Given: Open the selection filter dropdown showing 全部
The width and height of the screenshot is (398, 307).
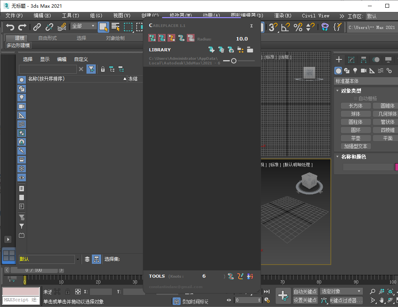Looking at the screenshot, I should 83,26.
